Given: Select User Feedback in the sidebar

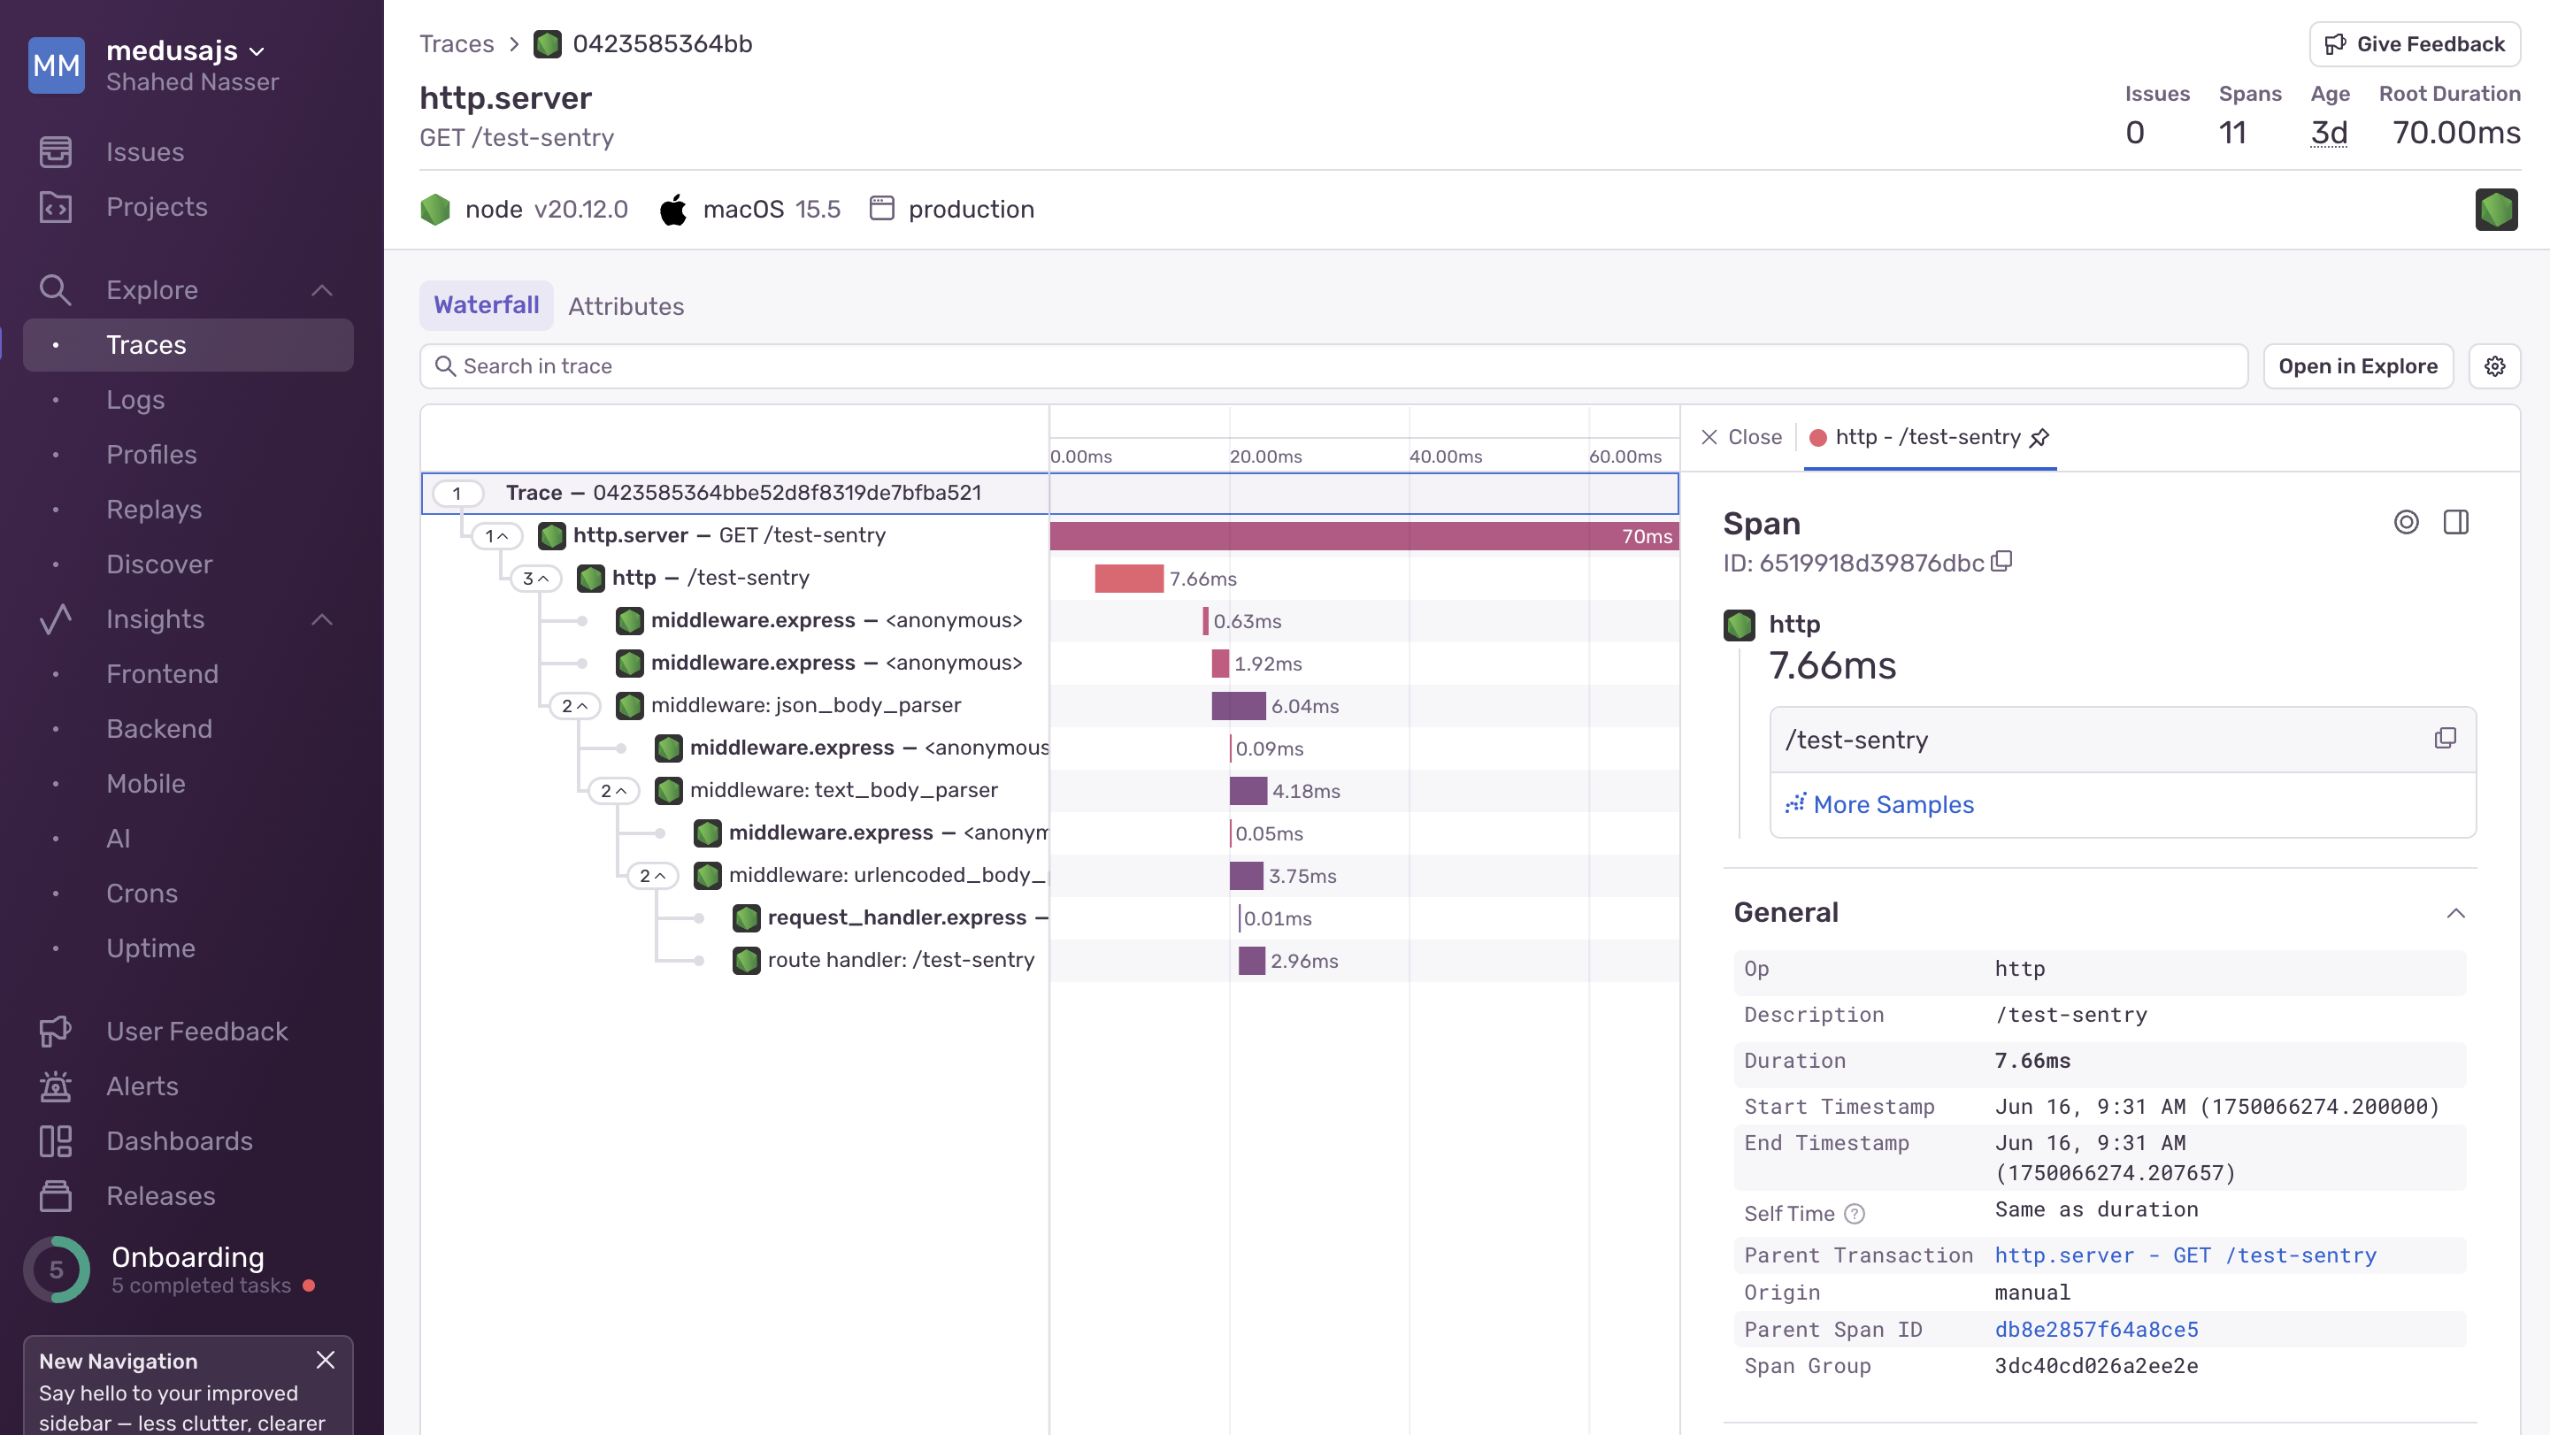Looking at the screenshot, I should (x=196, y=1030).
